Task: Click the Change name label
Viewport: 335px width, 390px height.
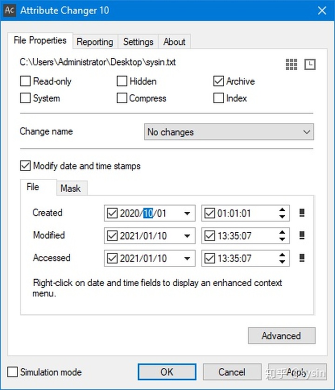Action: click(x=46, y=131)
